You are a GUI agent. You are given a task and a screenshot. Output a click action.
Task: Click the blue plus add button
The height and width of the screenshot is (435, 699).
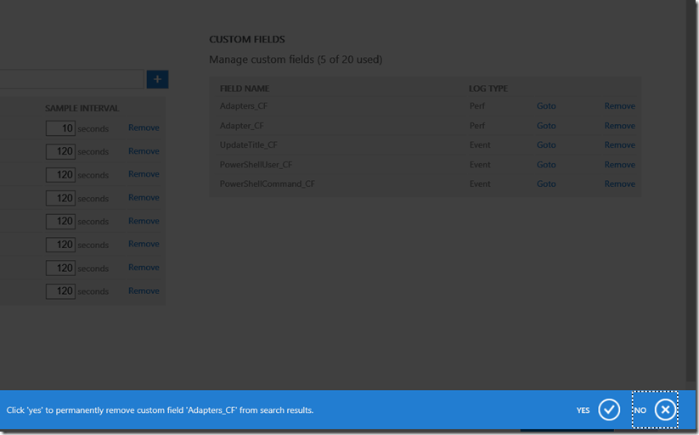pos(157,80)
